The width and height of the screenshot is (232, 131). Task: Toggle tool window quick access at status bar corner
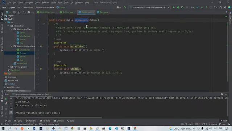(x=2, y=124)
